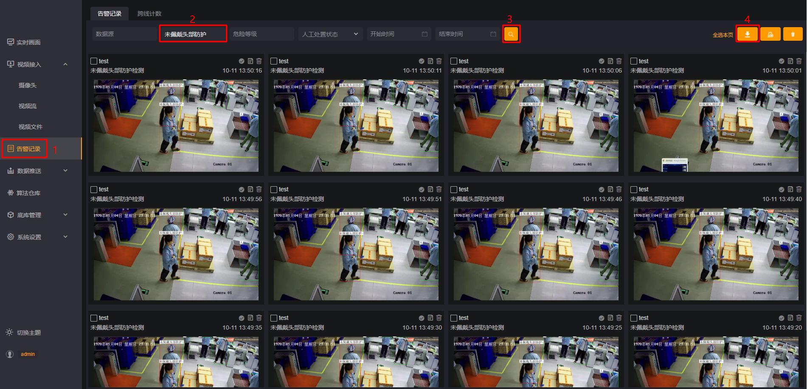This screenshot has width=807, height=389.
Task: Click the orange alarm-processing button beside download
Action: tap(770, 34)
